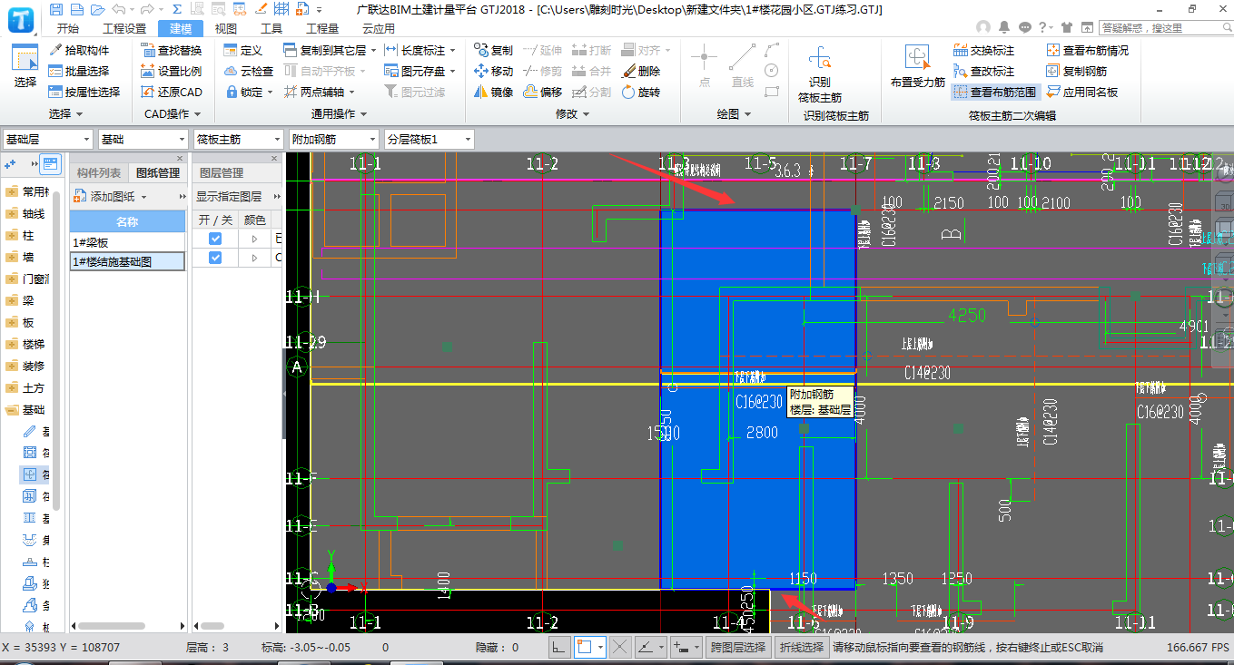Toggle 折线选择 polyline selection
Viewport: 1234px width, 665px height.
(802, 647)
